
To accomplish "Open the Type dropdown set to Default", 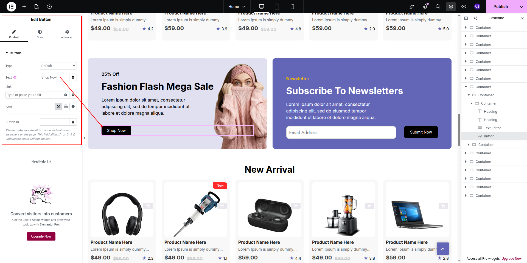I will [58, 66].
